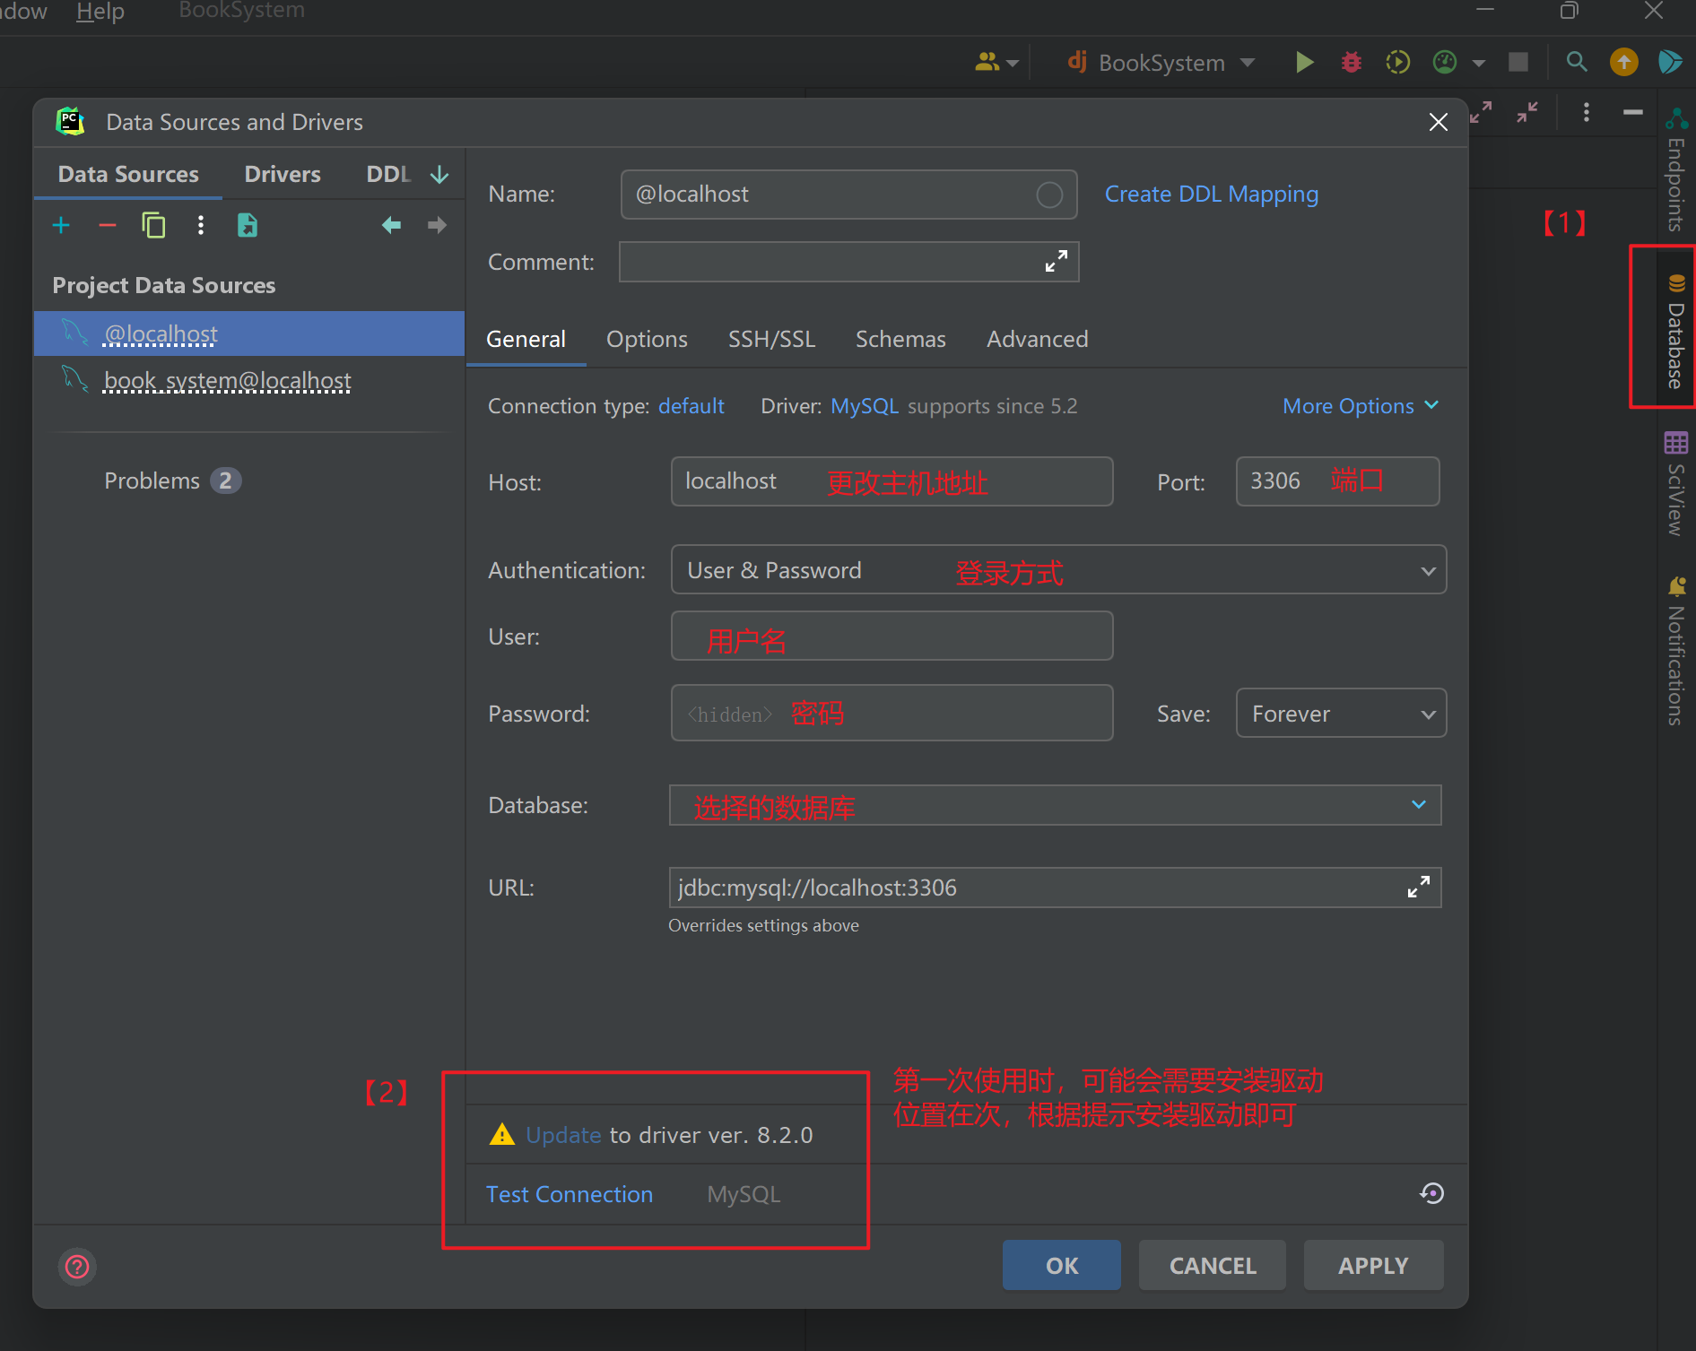Remove selected data source with minus icon
The width and height of the screenshot is (1696, 1351).
pos(108,225)
